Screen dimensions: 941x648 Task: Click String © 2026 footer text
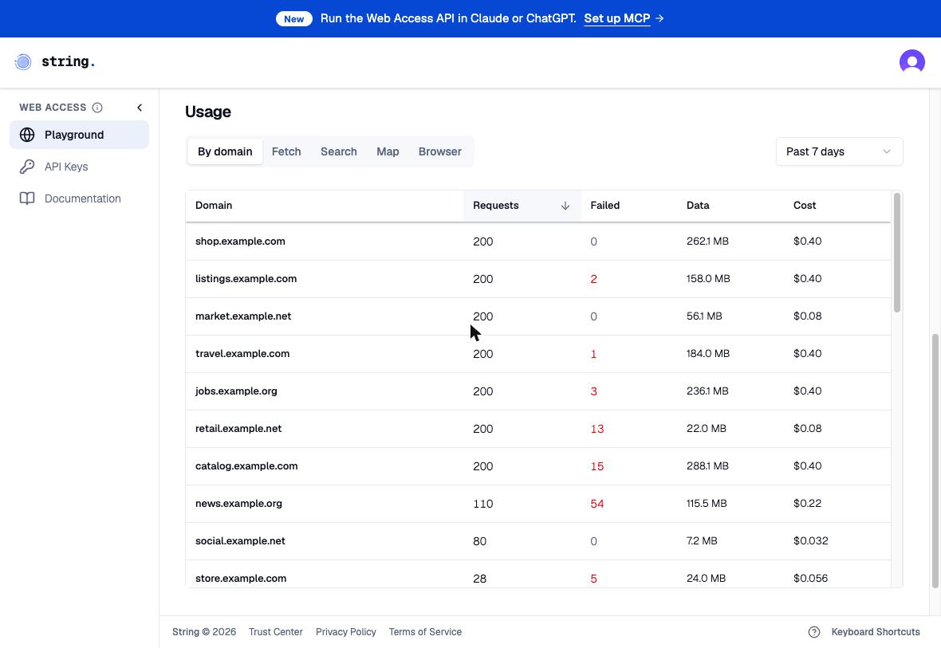click(x=204, y=632)
